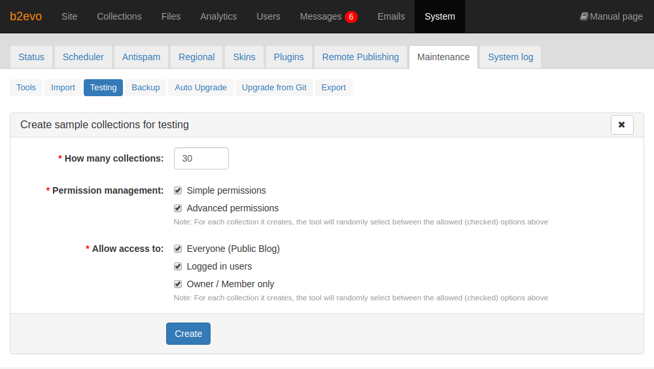This screenshot has width=654, height=369.
Task: Click the red 6 messages badge
Action: [x=351, y=17]
